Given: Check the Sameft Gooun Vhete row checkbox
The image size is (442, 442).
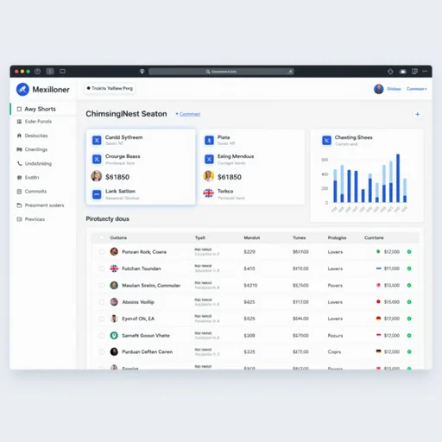Looking at the screenshot, I should pos(102,336).
